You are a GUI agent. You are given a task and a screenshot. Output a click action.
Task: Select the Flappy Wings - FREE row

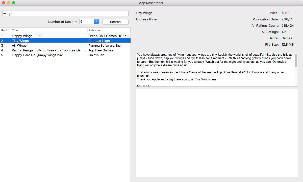pos(28,36)
